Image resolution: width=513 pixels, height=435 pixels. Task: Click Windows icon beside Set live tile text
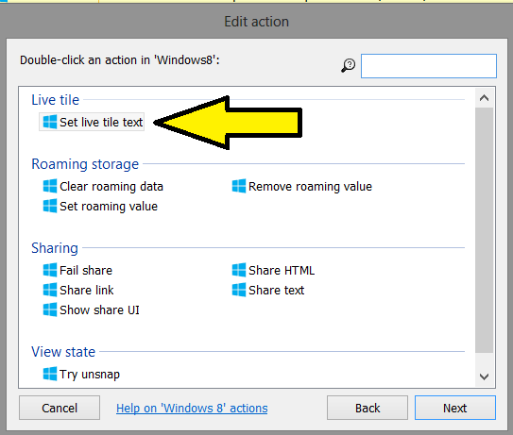coord(50,122)
